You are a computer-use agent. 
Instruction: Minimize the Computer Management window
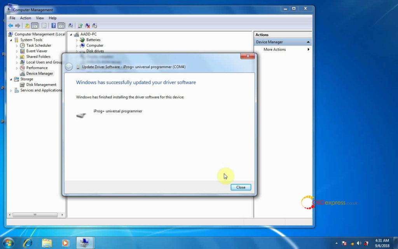coord(285,9)
